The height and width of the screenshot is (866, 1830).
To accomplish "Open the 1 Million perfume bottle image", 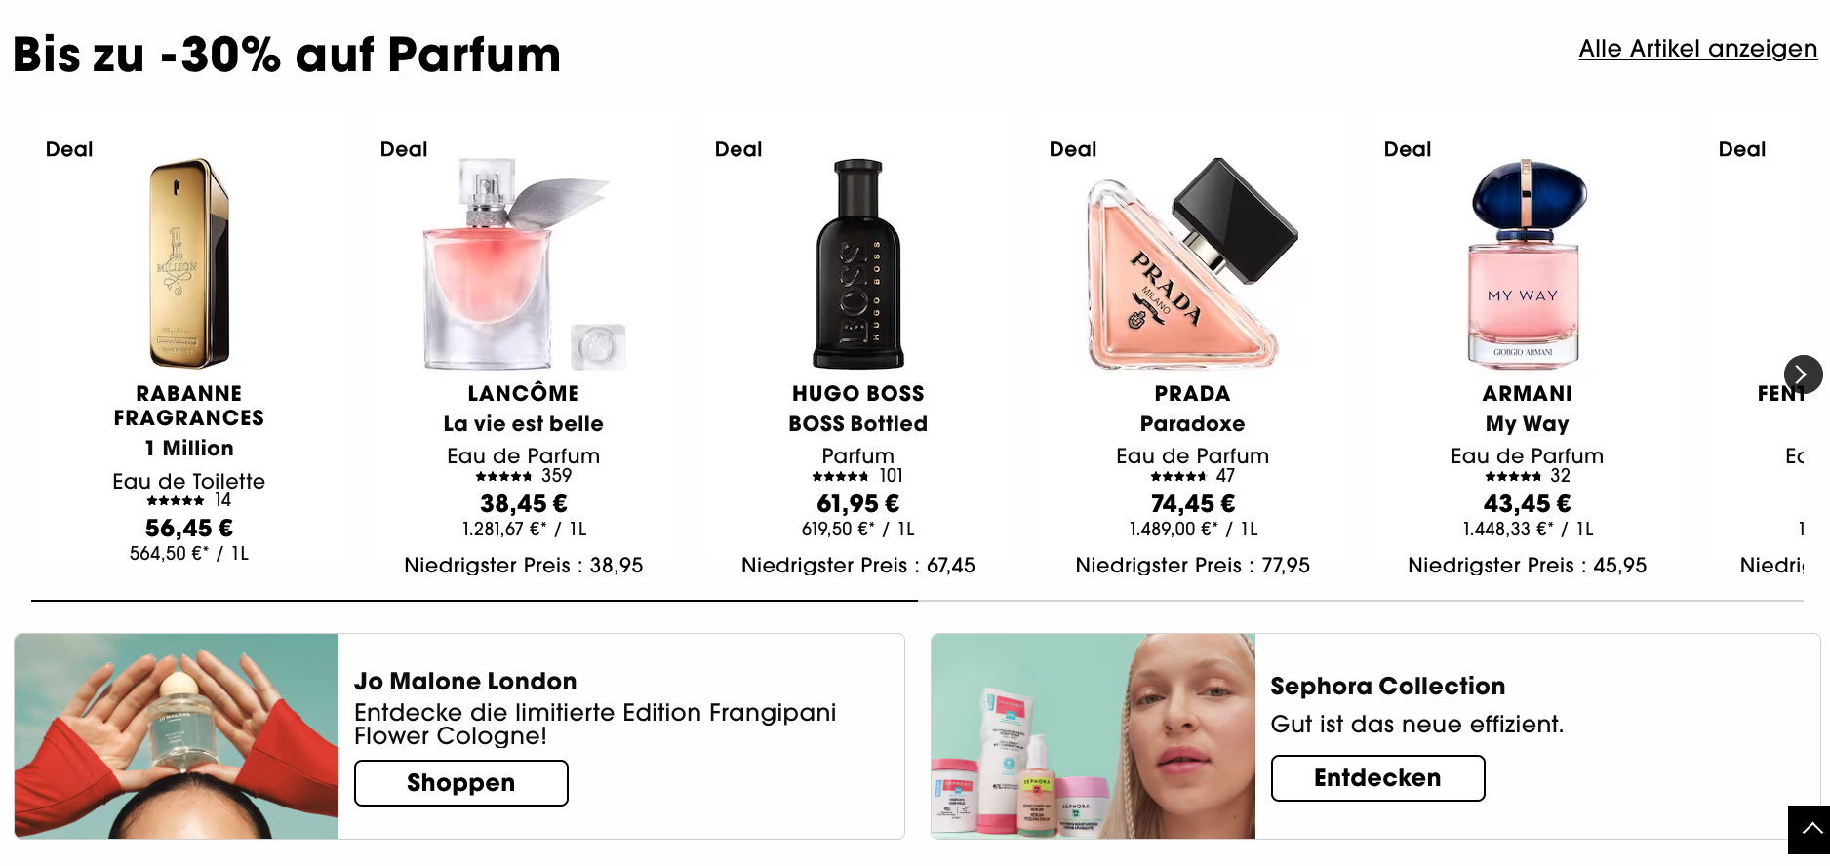I will pyautogui.click(x=189, y=263).
